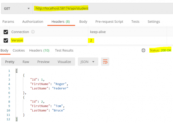
Task: Open the Pre-request Script tab
Action: pos(109,22)
